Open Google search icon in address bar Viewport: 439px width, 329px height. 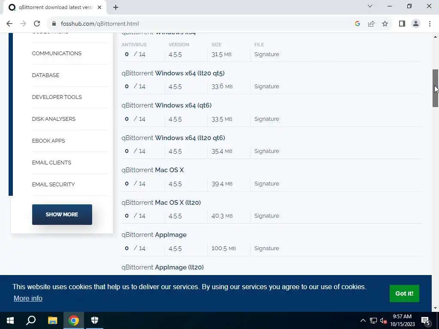coord(357,24)
